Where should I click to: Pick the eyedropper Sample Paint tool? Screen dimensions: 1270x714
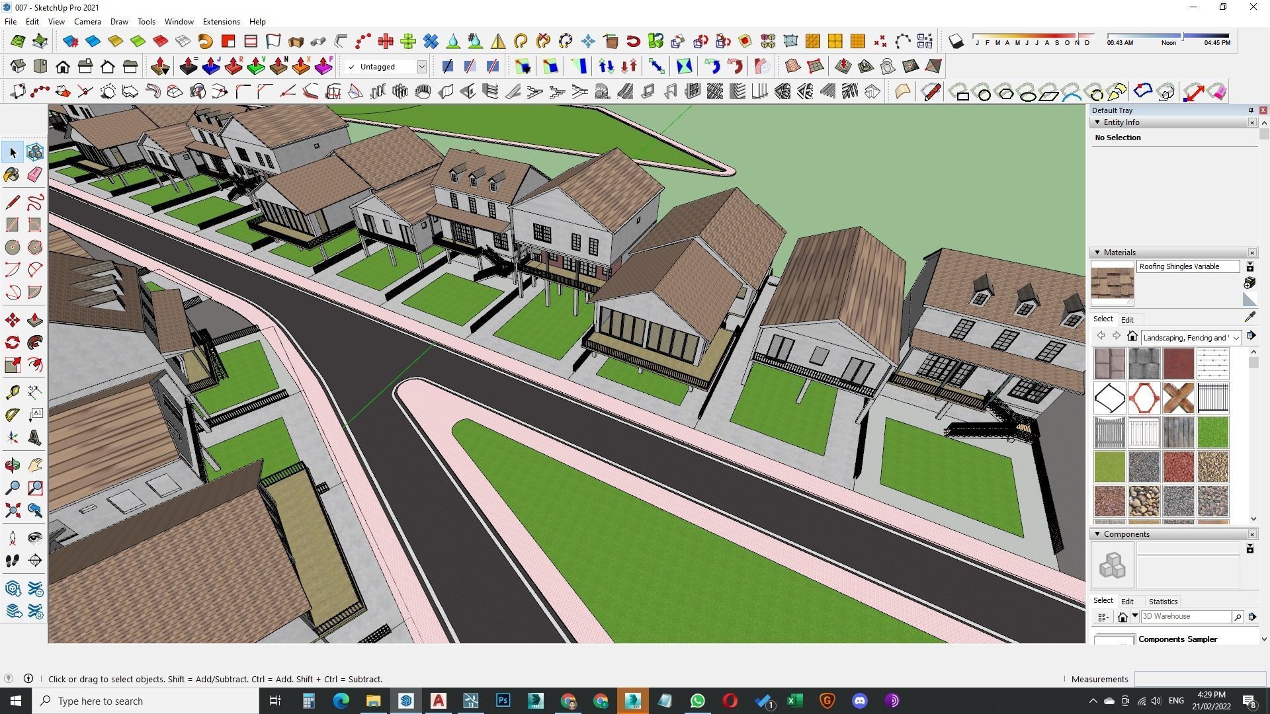[x=1249, y=318]
